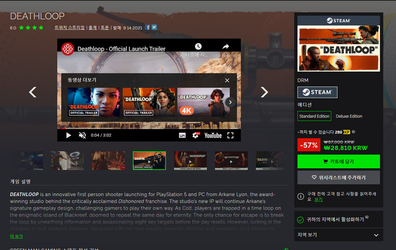Click the video title Deathloop Official Launch Trailer
Screen dimensions: 396x250
pyautogui.click(x=121, y=49)
